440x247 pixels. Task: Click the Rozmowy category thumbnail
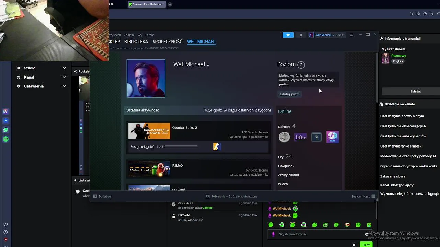(x=385, y=58)
